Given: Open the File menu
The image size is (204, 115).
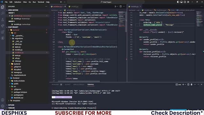Looking at the screenshot, I should (x=6, y=2).
